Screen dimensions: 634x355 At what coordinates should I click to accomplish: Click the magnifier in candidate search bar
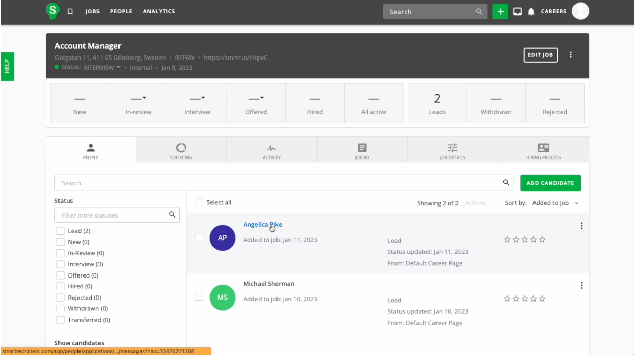(506, 183)
